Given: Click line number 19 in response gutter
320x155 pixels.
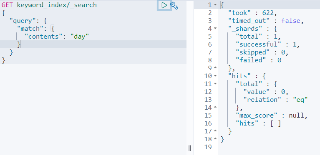Looking at the screenshot, I should (208, 147).
